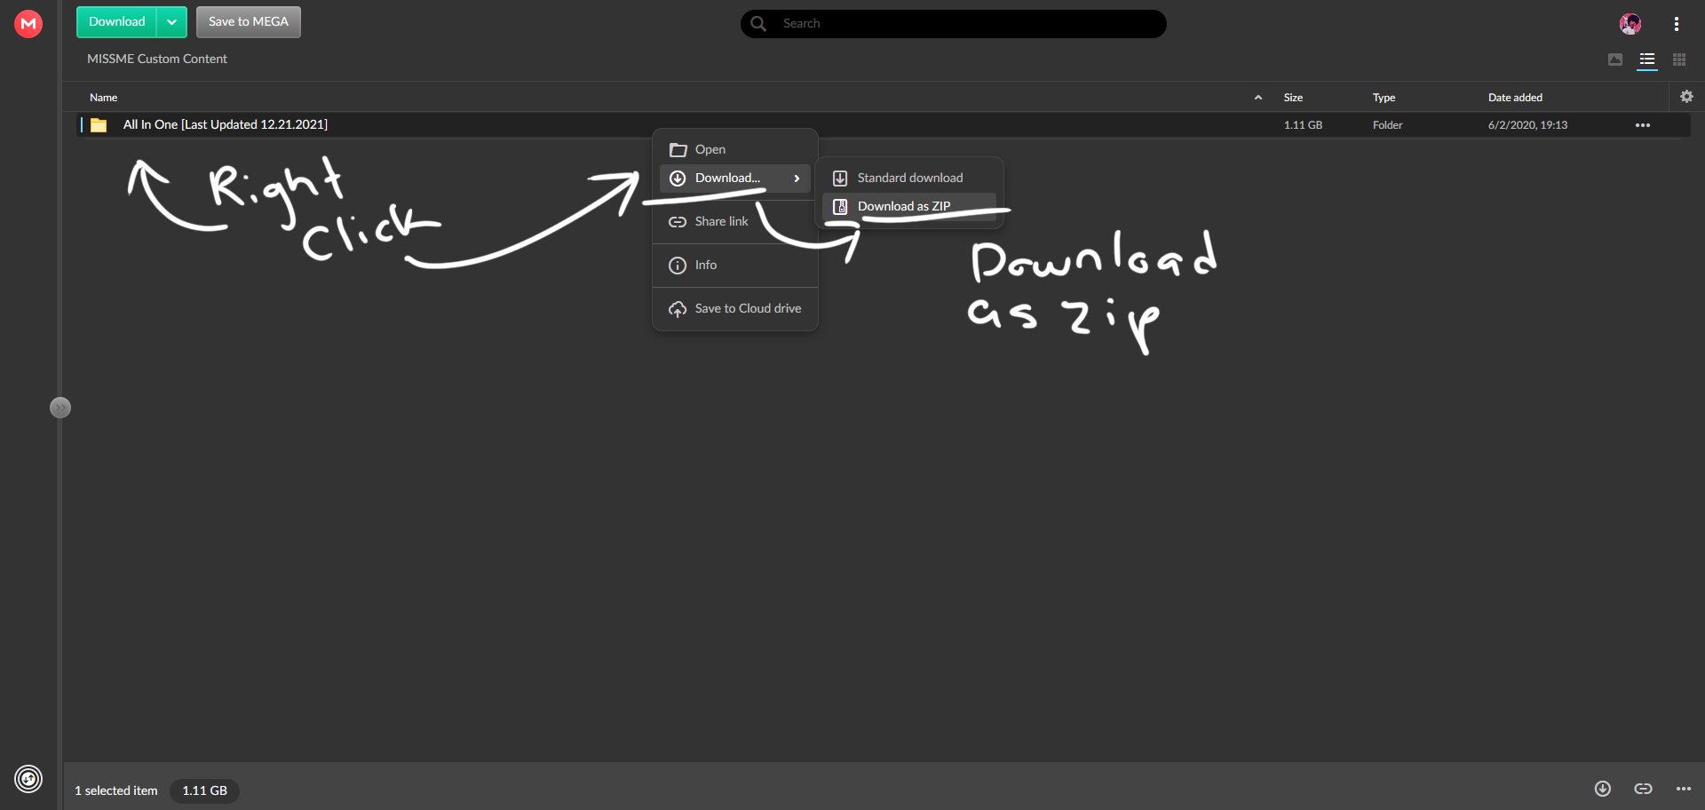
Task: Select Download as ZIP option
Action: (909, 207)
